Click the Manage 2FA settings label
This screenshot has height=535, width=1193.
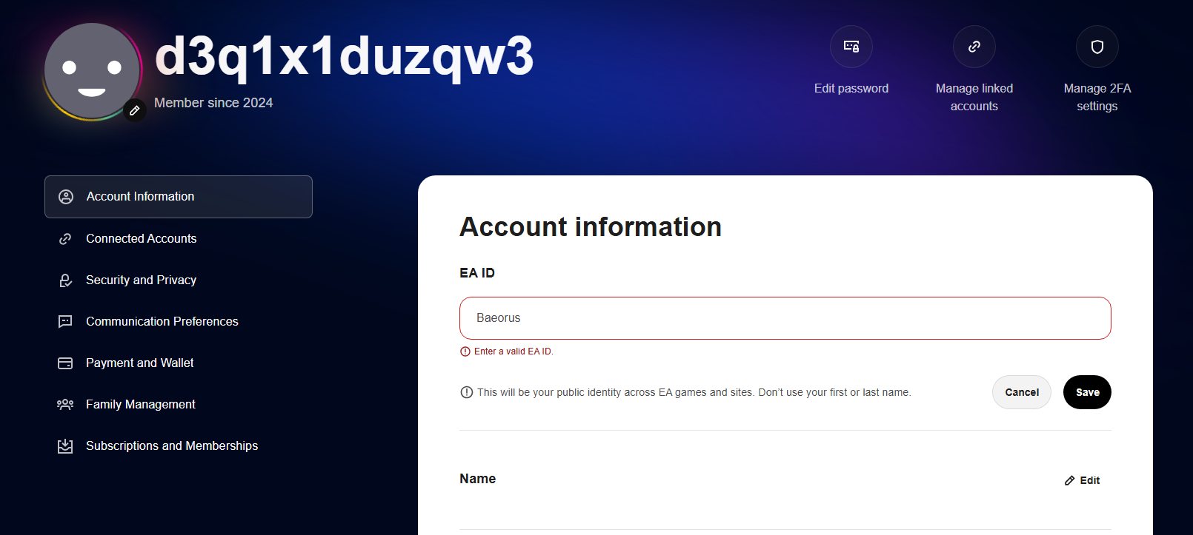click(1097, 97)
